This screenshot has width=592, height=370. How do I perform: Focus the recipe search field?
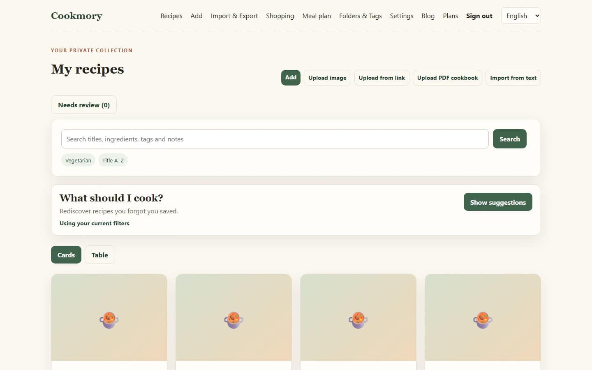coord(275,139)
